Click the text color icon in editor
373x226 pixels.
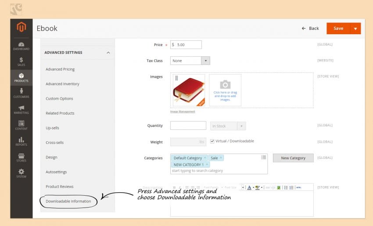[249, 187]
